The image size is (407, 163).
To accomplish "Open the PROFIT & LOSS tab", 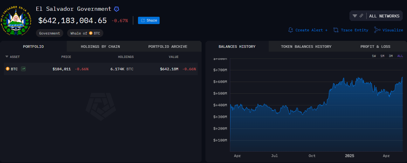I will click(x=375, y=47).
